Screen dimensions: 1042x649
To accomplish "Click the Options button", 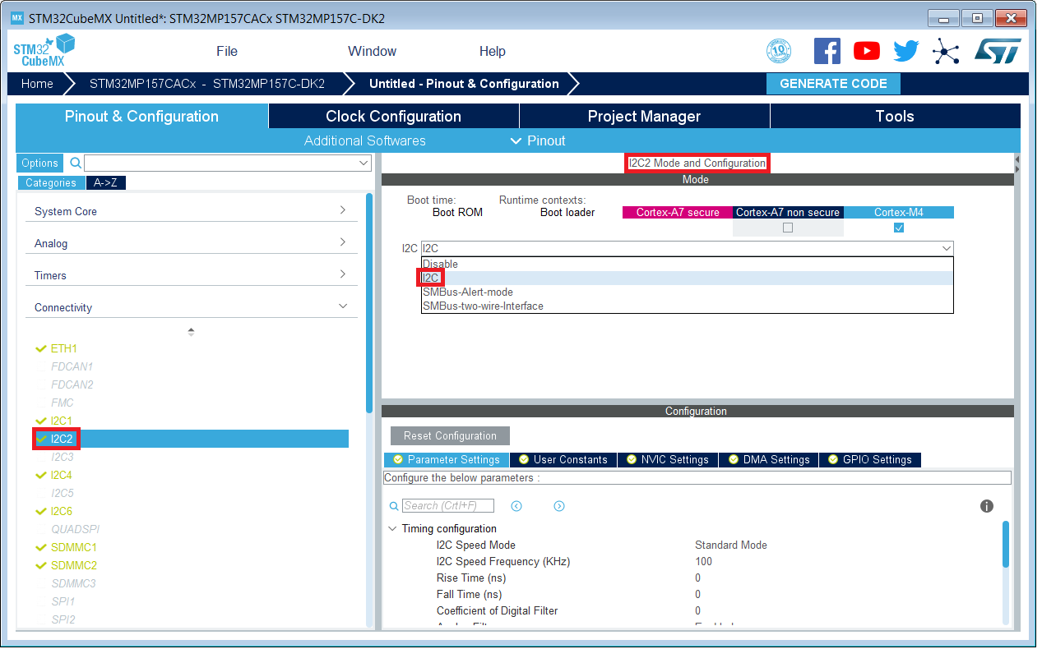I will point(39,163).
